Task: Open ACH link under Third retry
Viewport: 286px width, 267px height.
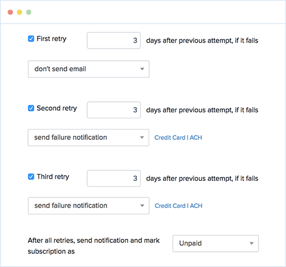Action: [x=196, y=206]
